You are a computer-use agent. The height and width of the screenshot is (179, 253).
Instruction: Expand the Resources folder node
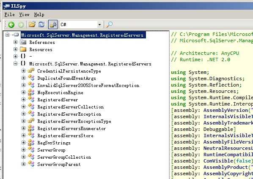coord(15,49)
